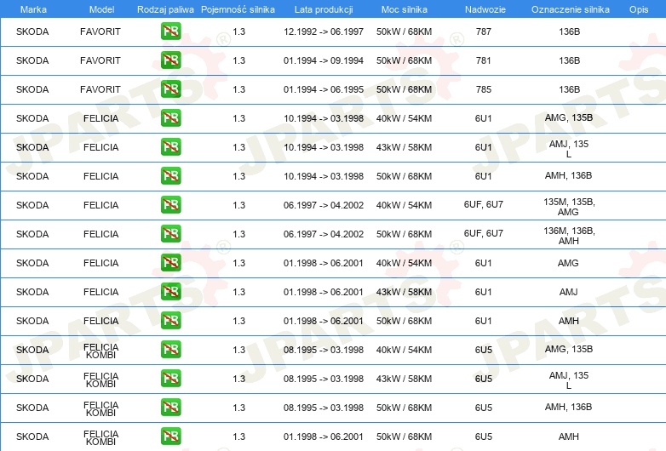This screenshot has width=666, height=451.
Task: Click the standalone AMJ engine code cell
Action: point(568,292)
